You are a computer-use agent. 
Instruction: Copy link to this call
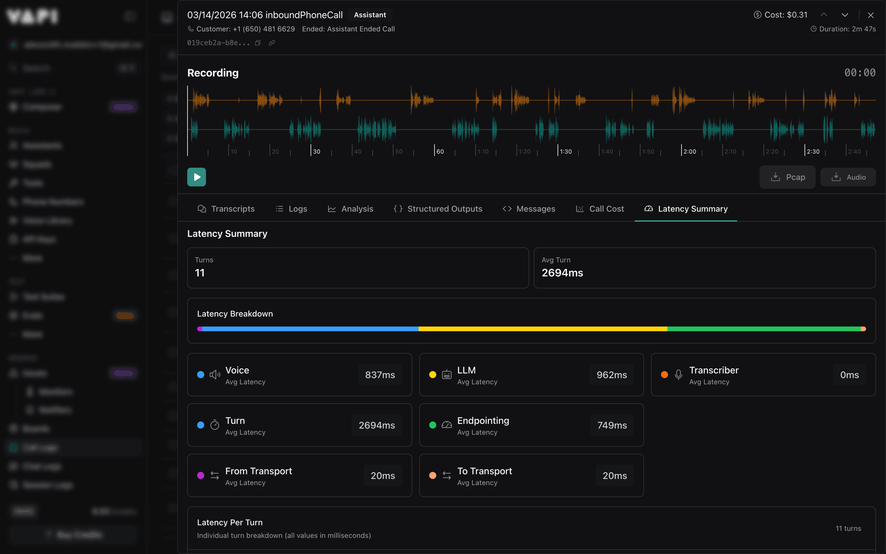coord(272,43)
